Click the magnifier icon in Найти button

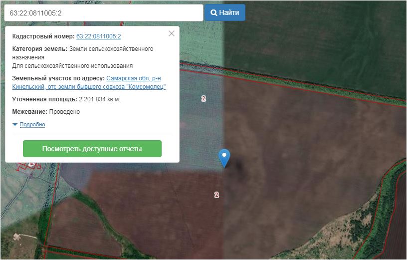213,13
